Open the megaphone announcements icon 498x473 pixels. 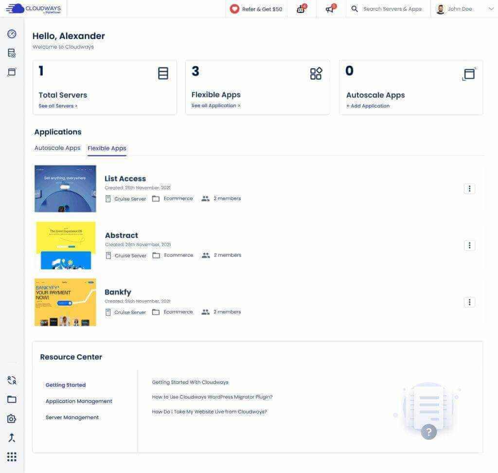[330, 9]
